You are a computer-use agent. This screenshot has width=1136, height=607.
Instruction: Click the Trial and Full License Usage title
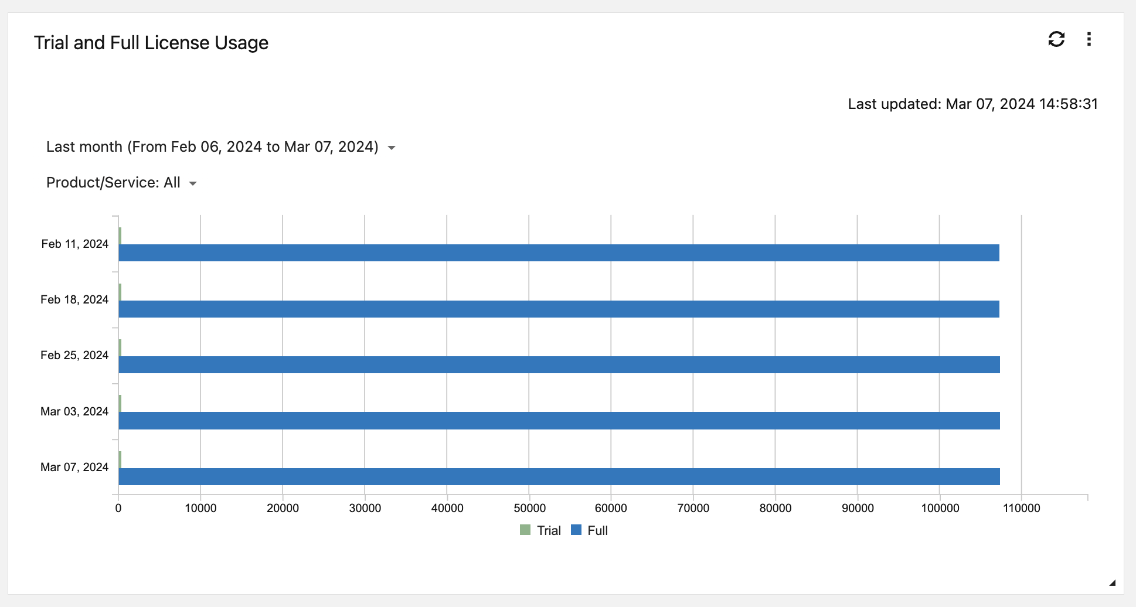point(151,43)
